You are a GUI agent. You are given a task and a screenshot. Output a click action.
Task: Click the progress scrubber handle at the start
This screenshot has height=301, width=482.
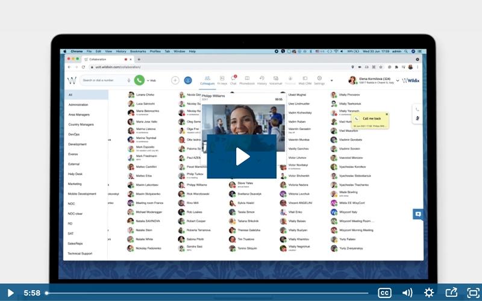tap(46, 293)
